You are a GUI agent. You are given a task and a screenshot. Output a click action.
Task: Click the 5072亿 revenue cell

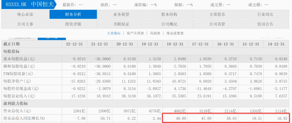(130, 111)
